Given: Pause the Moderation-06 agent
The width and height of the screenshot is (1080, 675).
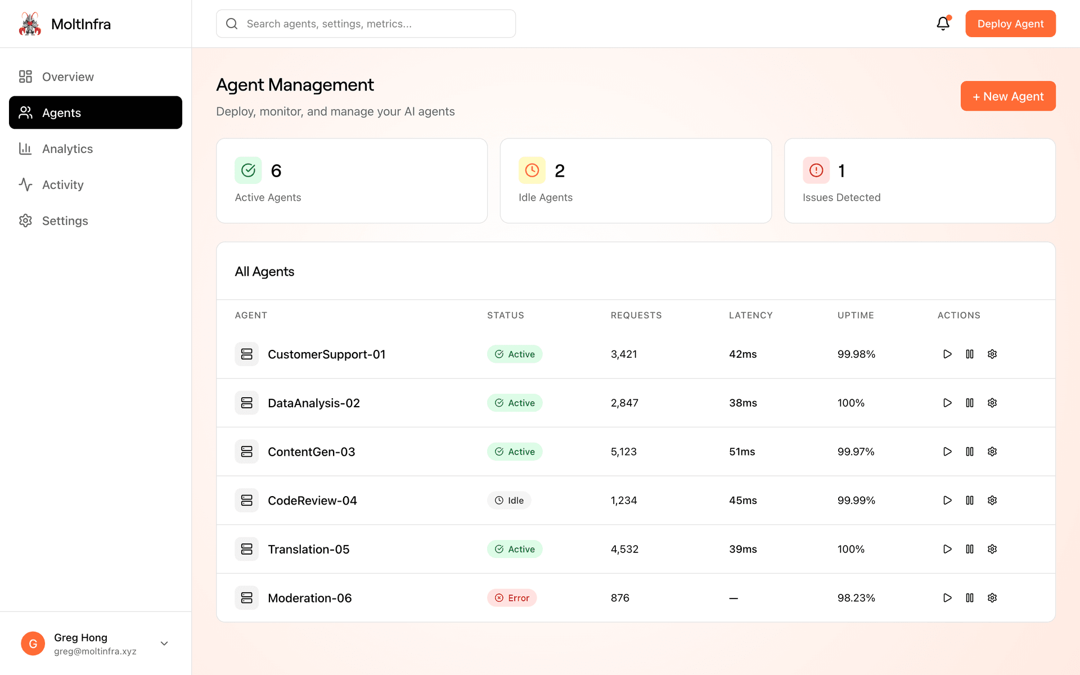Looking at the screenshot, I should click(x=970, y=598).
